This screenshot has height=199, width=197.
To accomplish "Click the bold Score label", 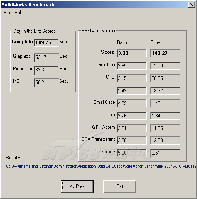I will pos(108,52).
